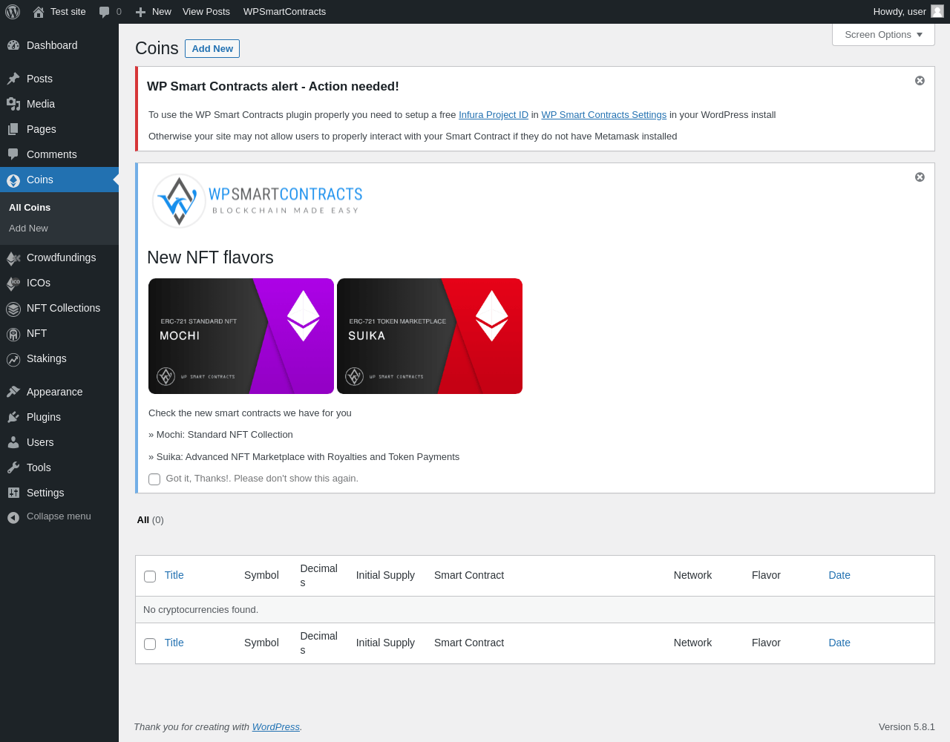Open the Infura Project ID link
This screenshot has height=742, width=950.
[x=494, y=115]
